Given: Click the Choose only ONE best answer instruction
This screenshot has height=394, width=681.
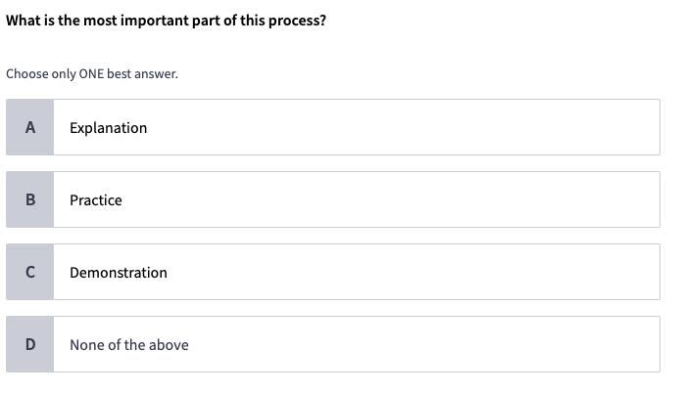Looking at the screenshot, I should [x=92, y=74].
